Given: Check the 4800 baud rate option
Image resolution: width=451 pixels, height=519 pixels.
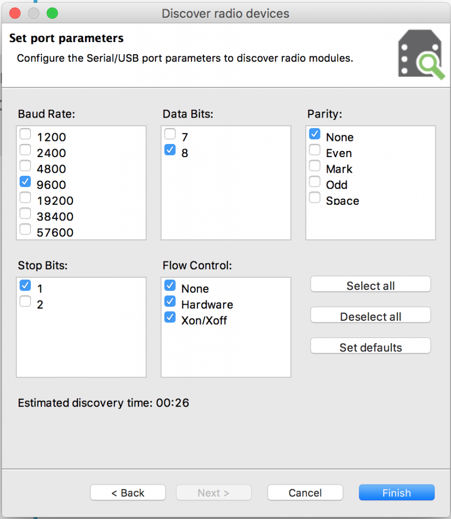Looking at the screenshot, I should pyautogui.click(x=25, y=165).
